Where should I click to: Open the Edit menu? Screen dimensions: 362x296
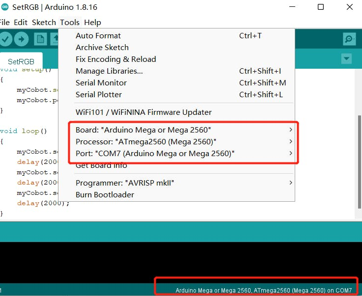[21, 23]
